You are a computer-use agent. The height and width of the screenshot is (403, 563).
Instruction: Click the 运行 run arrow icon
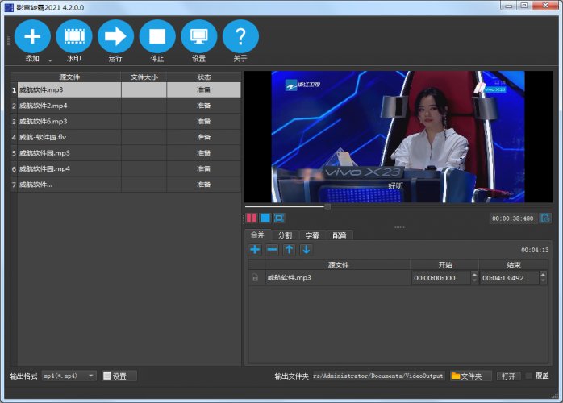[x=115, y=36]
